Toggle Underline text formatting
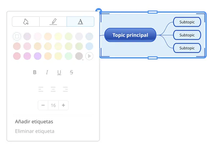This screenshot has height=147, width=216. (59, 72)
